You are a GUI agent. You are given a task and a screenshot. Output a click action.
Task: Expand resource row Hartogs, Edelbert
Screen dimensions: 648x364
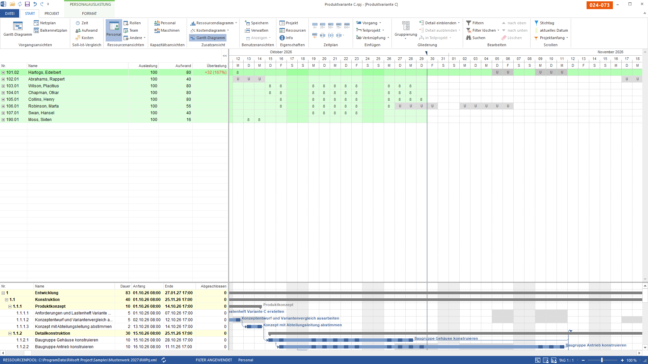coord(3,72)
